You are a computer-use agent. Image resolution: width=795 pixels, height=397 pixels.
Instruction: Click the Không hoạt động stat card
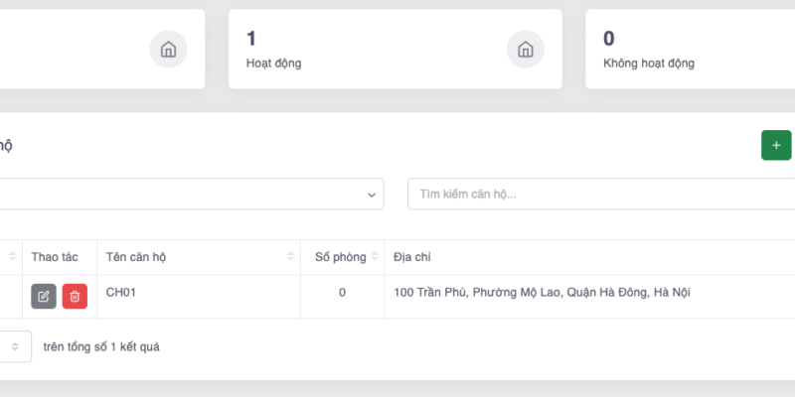686,50
